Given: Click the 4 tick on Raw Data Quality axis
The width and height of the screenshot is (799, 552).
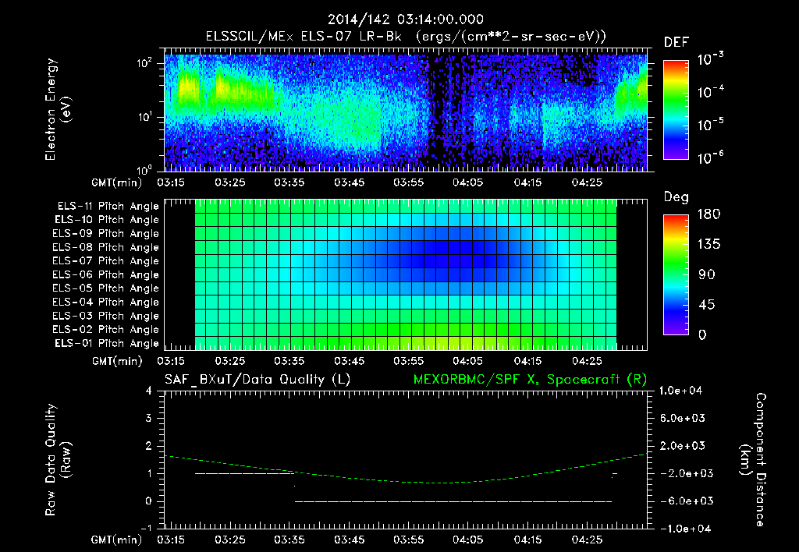Looking at the screenshot, I should [x=149, y=391].
